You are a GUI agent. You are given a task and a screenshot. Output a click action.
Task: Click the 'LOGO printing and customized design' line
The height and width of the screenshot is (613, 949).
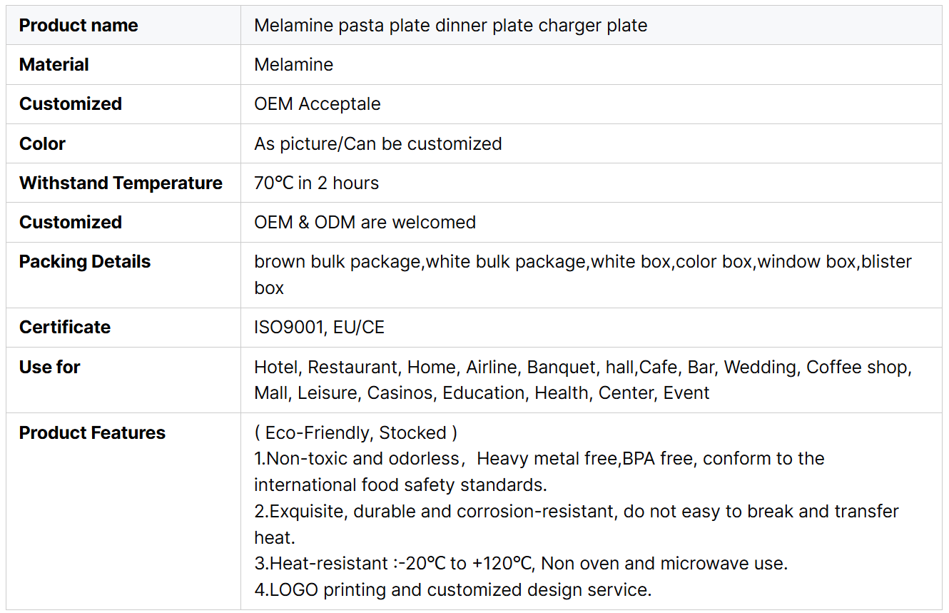coord(452,590)
